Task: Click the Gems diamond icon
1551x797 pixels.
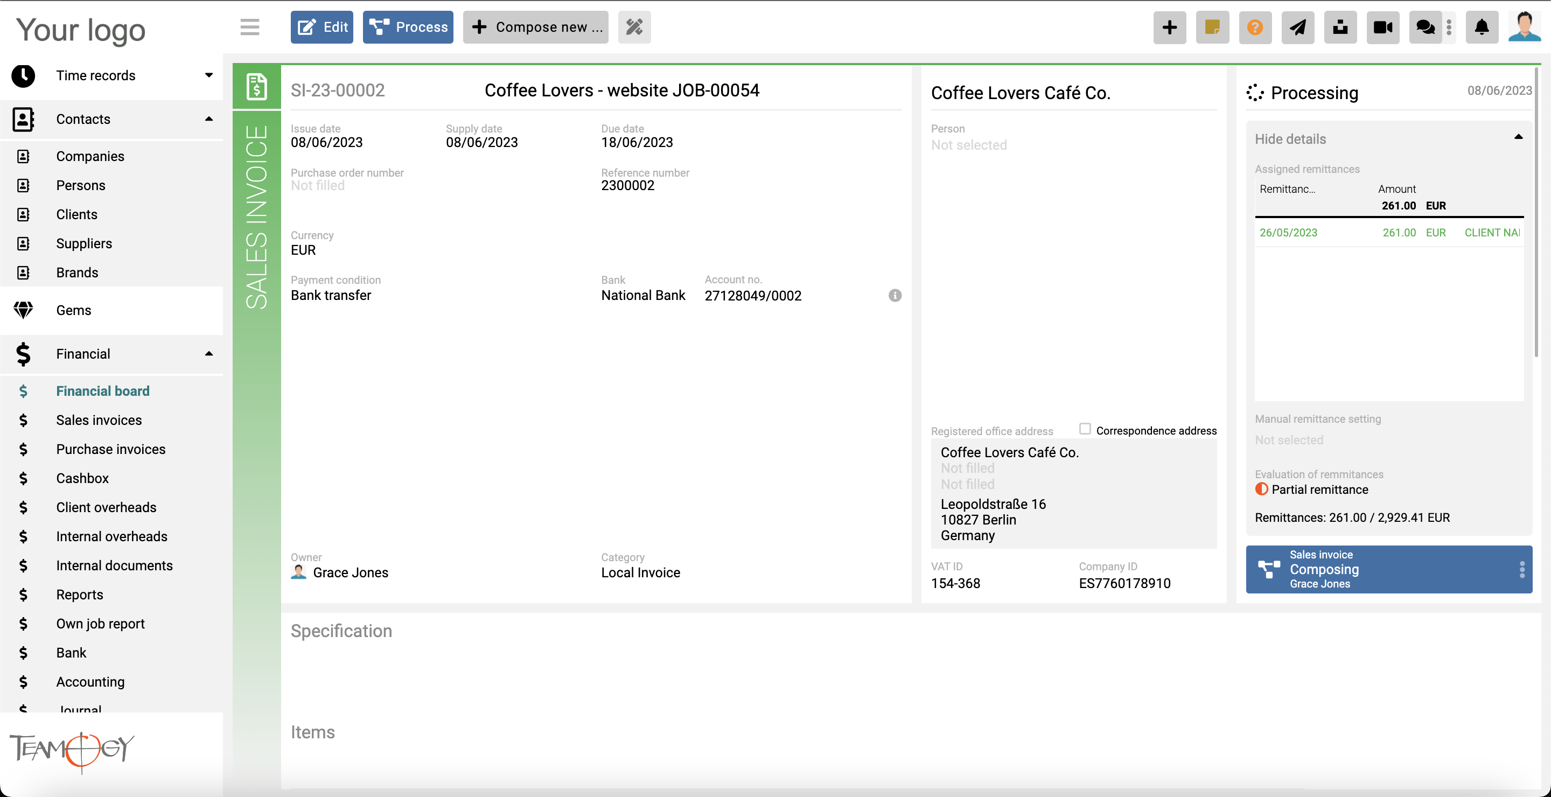Action: click(x=24, y=310)
